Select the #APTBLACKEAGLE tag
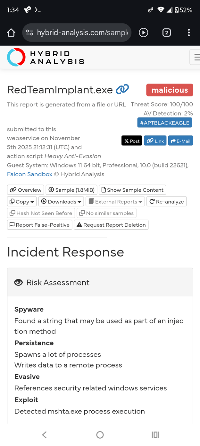This screenshot has height=446, width=200. click(165, 123)
